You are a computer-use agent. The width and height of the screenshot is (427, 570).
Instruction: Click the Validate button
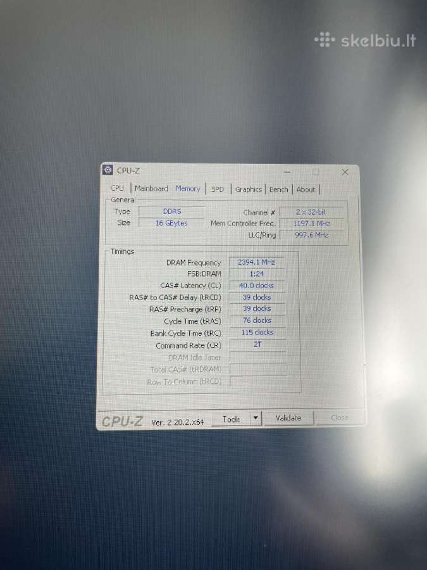[x=288, y=418]
